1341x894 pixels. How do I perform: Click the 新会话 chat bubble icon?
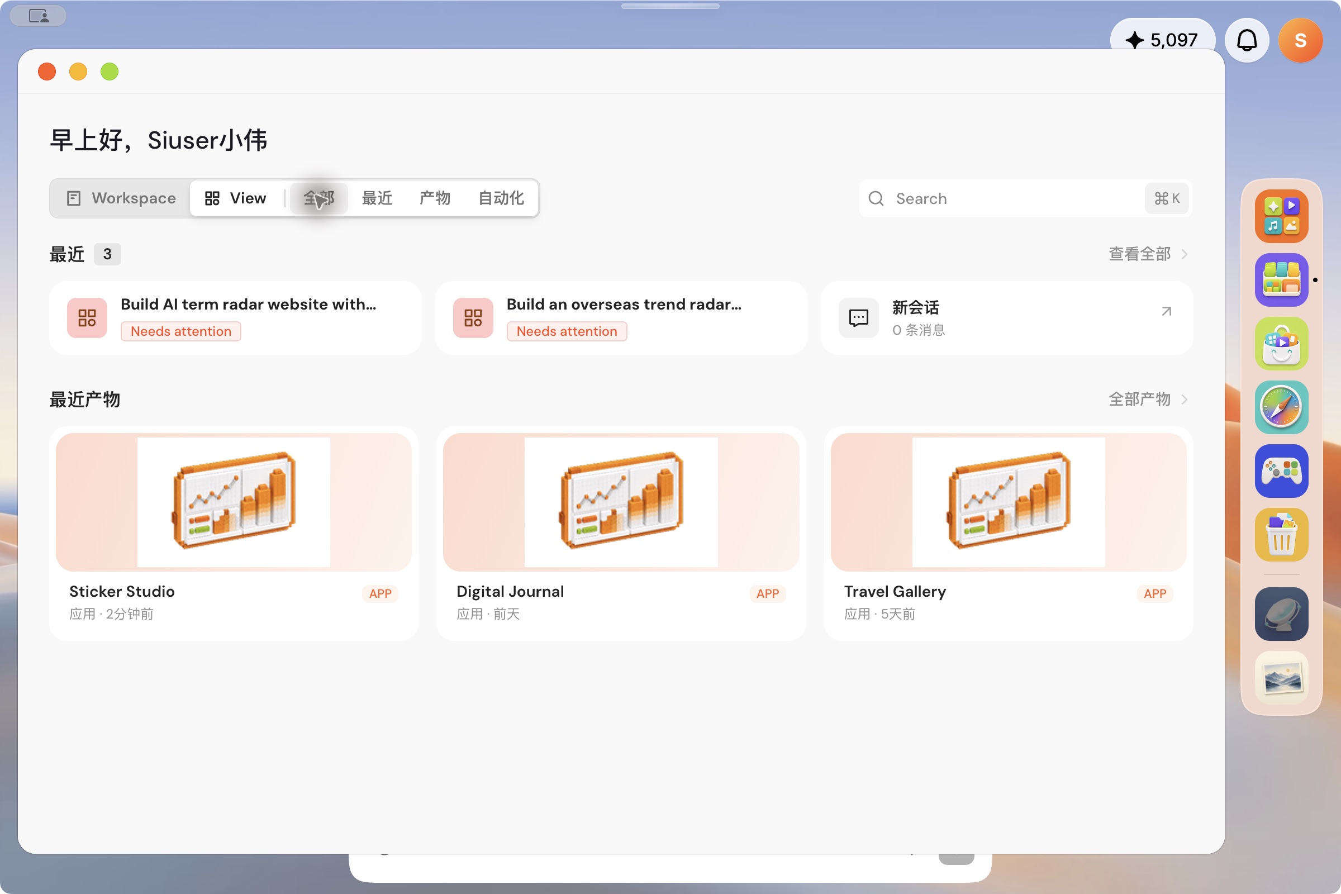pos(859,317)
